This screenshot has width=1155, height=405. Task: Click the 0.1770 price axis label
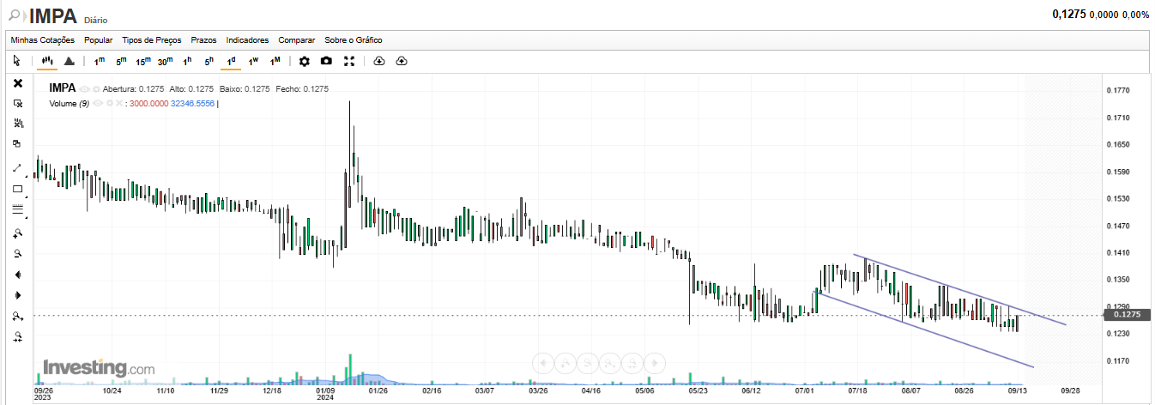point(1119,90)
